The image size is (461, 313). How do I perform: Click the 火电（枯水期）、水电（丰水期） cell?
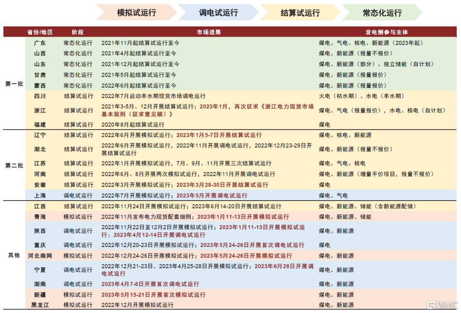361,96
